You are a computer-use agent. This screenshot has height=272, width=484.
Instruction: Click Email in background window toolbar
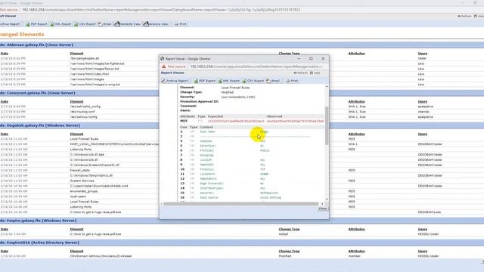tap(104, 24)
